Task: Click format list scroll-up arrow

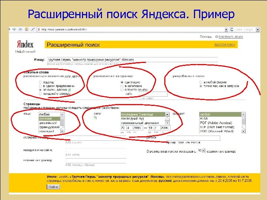Action: tap(243, 114)
